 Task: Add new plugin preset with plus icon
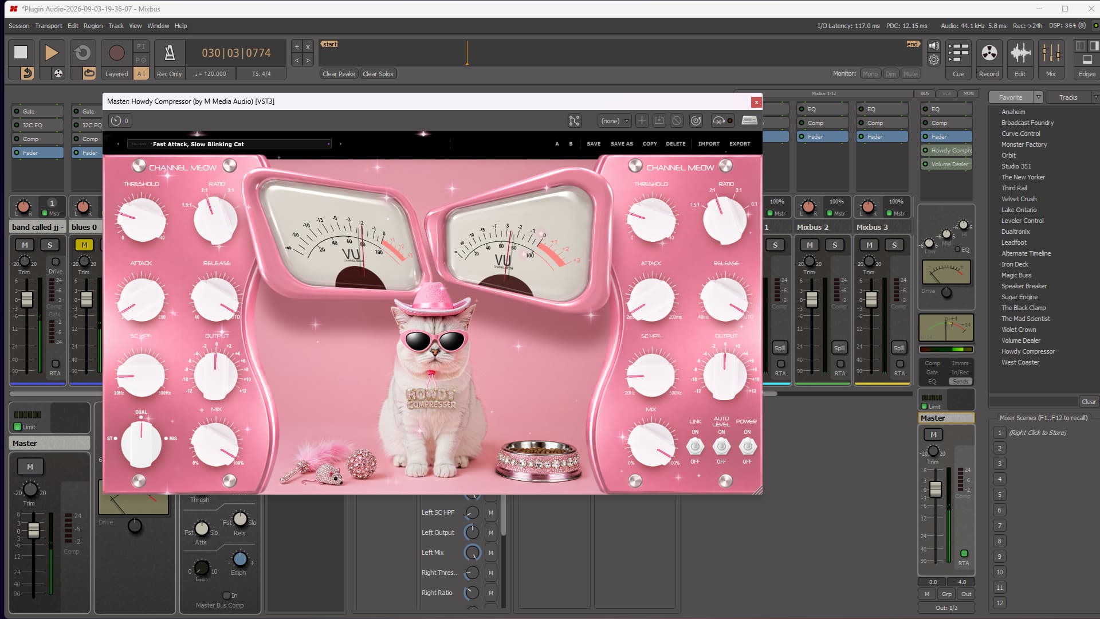[642, 120]
